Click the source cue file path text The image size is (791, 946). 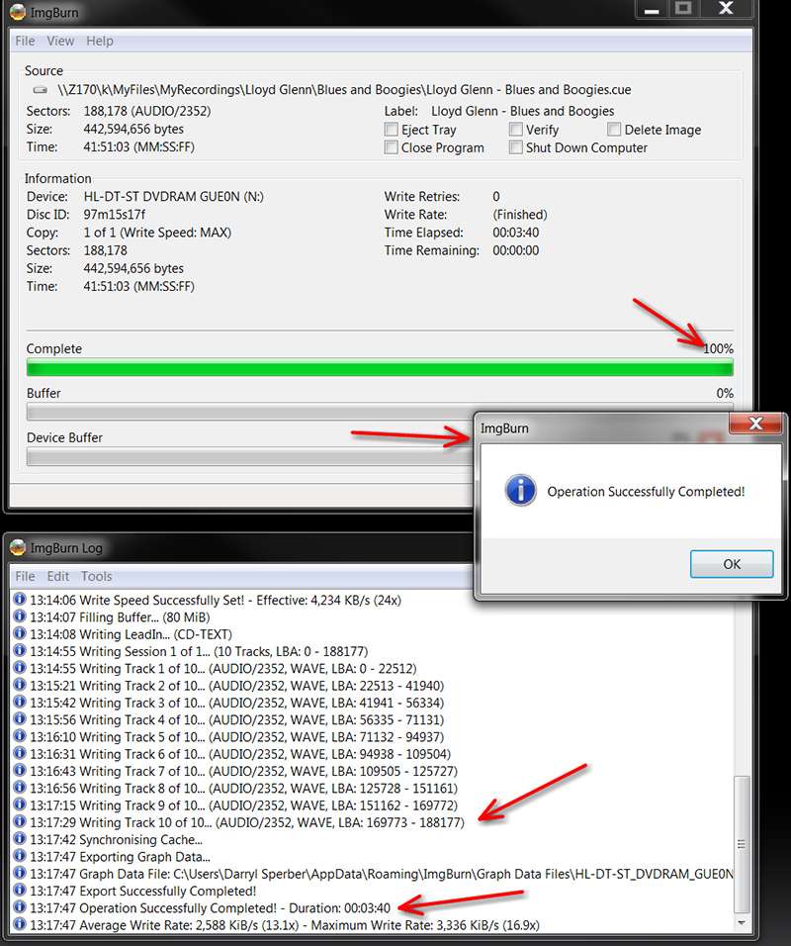[344, 90]
